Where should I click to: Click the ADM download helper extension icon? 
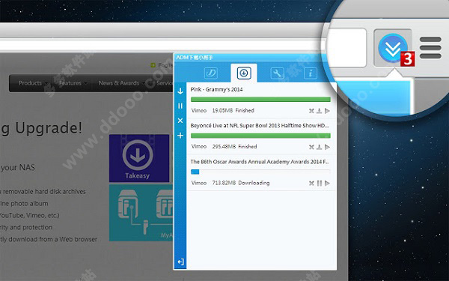pos(393,48)
